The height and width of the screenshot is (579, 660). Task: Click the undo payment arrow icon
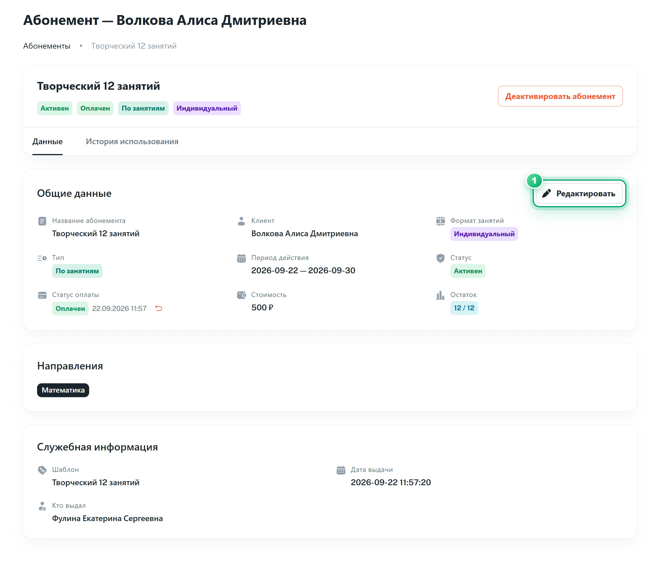point(159,308)
